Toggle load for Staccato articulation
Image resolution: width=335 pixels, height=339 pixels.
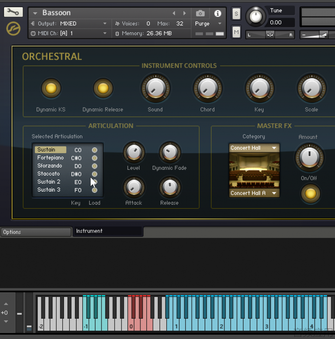tap(95, 174)
